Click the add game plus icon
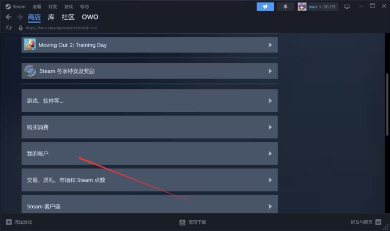This screenshot has width=390, height=231. 9,222
